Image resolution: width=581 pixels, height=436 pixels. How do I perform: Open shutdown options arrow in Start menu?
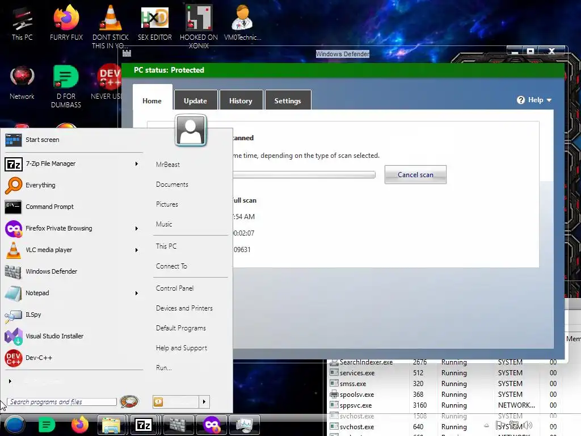point(204,402)
